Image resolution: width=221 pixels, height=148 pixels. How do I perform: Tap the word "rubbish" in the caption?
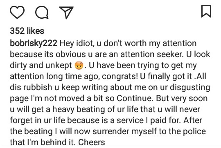[38, 87]
